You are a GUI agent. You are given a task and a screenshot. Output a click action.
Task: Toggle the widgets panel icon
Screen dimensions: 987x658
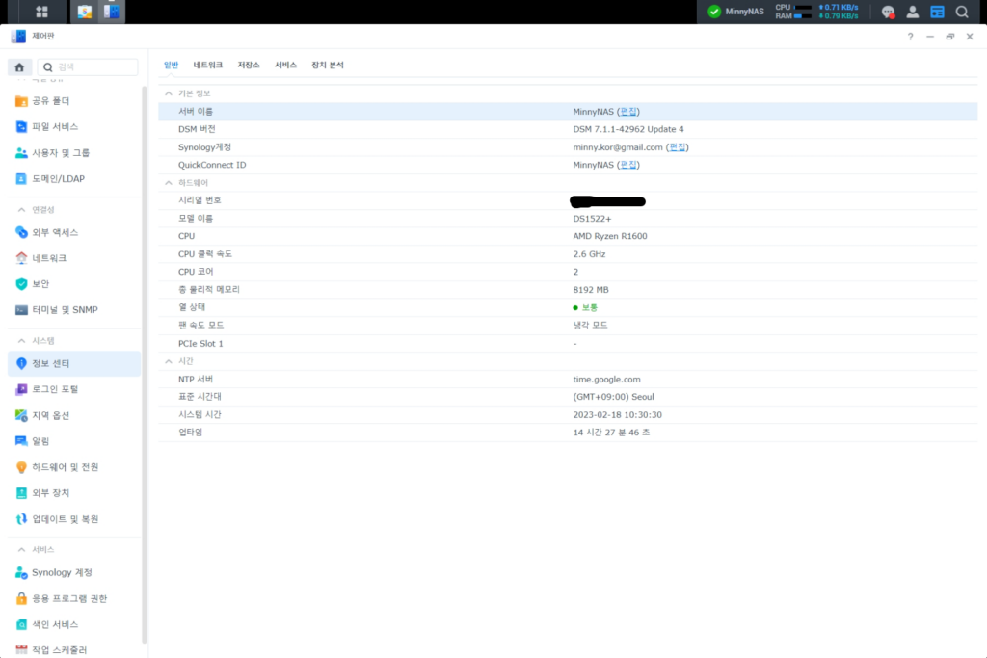[x=937, y=12]
